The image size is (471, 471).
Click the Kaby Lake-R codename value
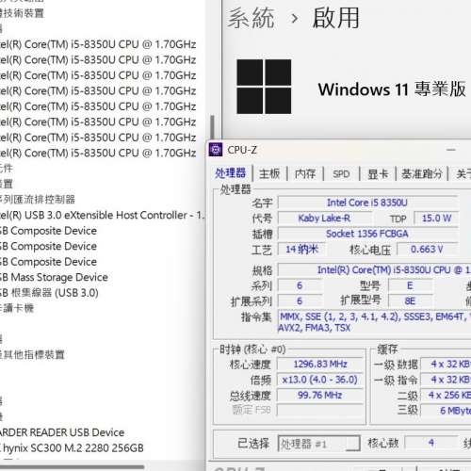click(324, 218)
